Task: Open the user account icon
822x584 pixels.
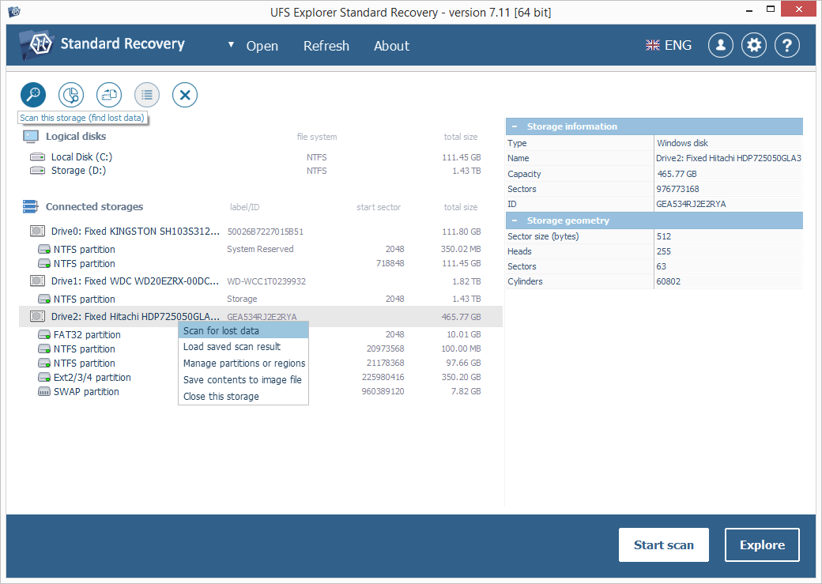Action: pos(721,46)
